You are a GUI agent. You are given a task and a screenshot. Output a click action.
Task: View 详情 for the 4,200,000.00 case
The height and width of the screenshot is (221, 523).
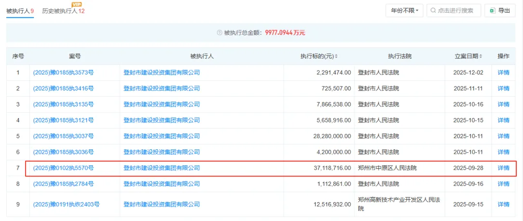click(x=503, y=152)
